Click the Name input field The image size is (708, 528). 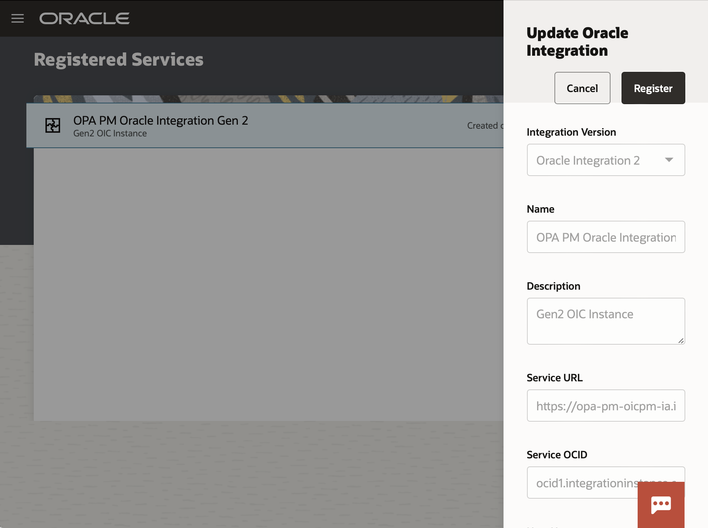point(605,237)
